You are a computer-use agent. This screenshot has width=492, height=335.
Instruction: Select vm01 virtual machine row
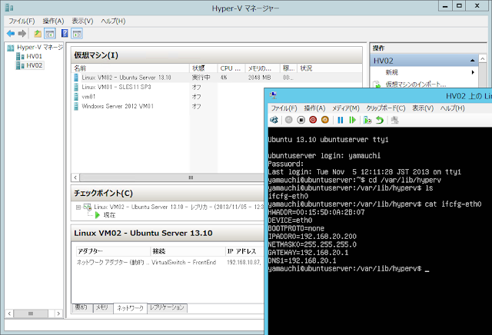coord(168,97)
